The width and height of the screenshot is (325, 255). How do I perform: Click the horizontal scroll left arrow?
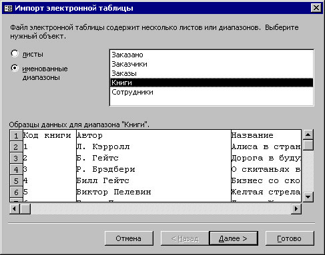[x=15, y=209]
